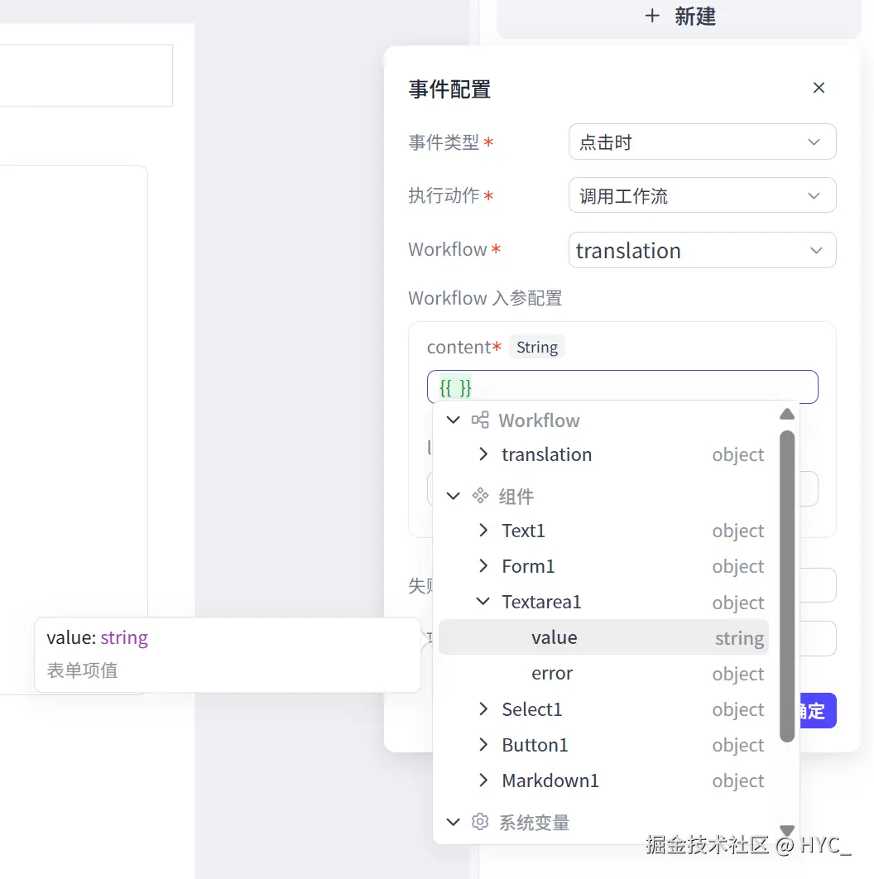Screen dimensions: 874x879
Task: Choose the value string under Textarea1
Action: pyautogui.click(x=604, y=637)
